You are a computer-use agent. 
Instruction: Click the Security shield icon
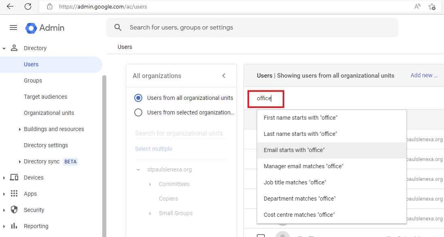(x=15, y=210)
